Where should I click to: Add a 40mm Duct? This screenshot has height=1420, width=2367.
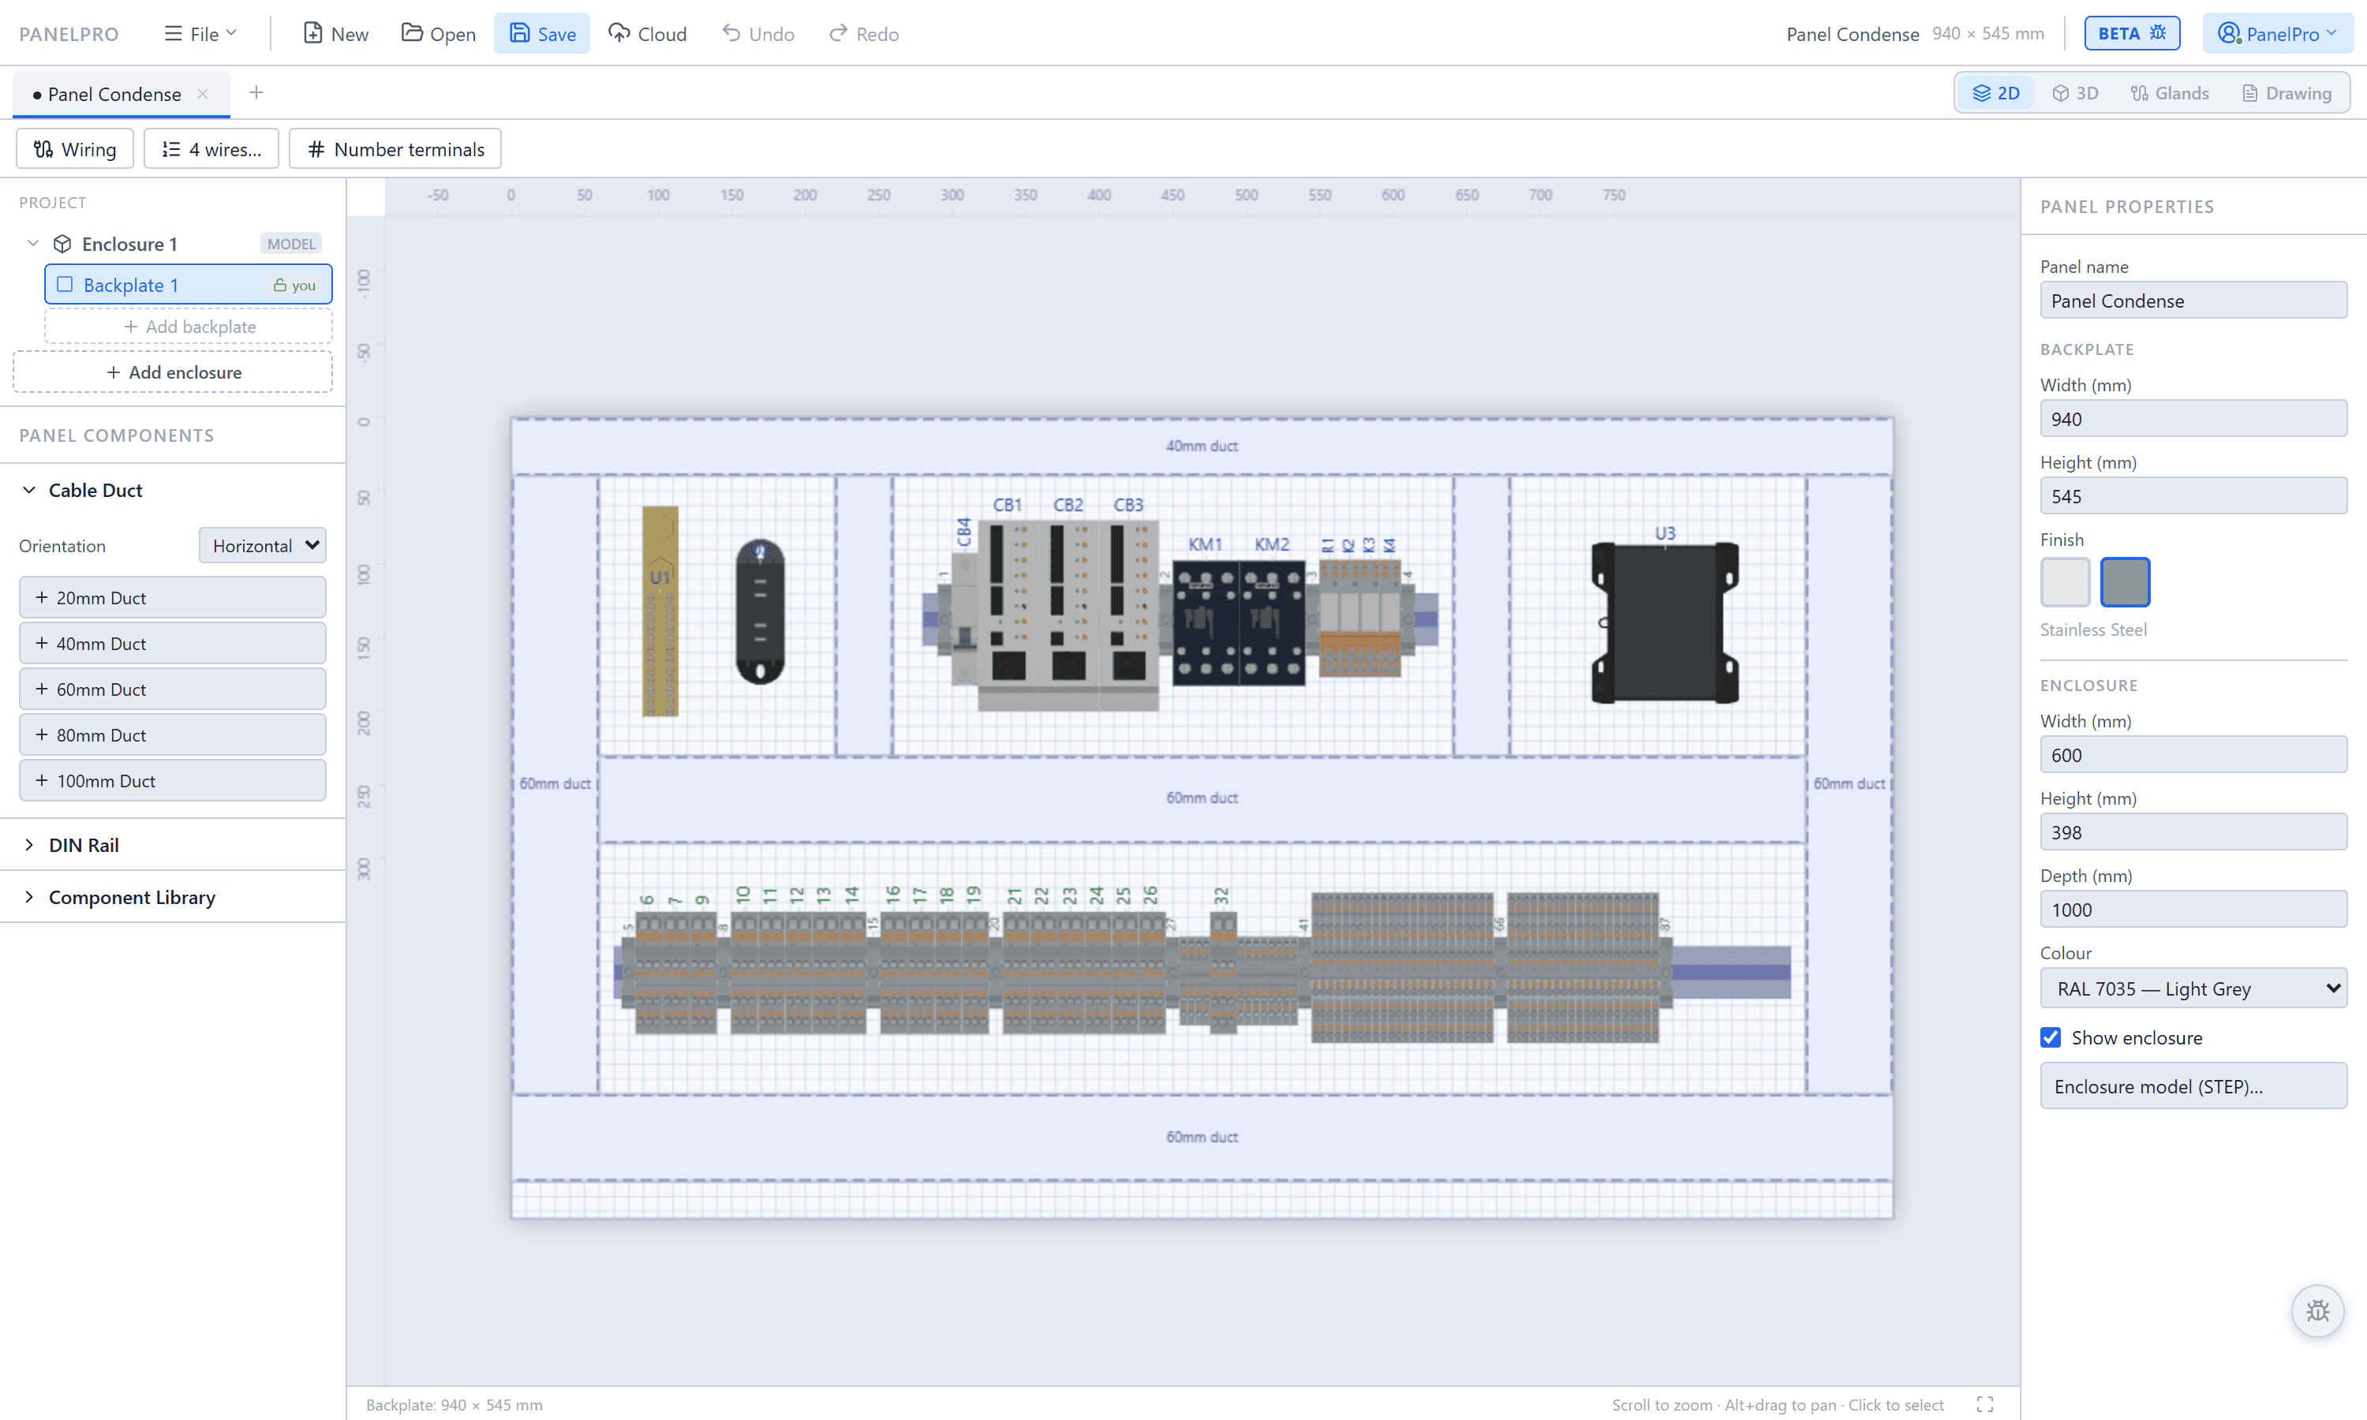coord(172,644)
